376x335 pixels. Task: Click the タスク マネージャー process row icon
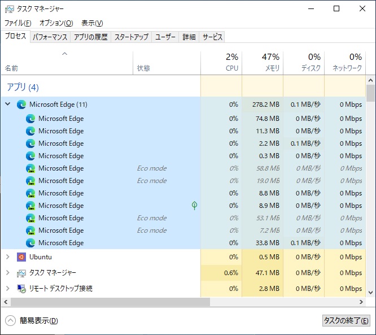click(x=21, y=273)
